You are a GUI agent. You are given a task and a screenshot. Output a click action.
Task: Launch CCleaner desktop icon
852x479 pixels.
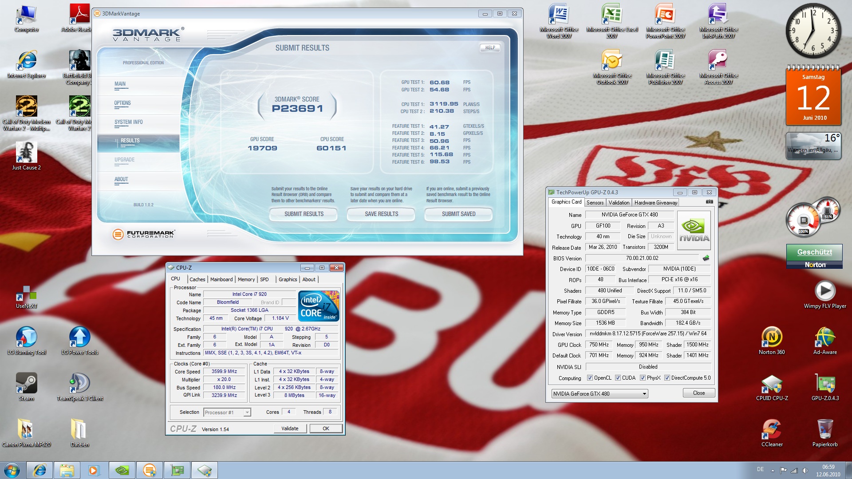pos(772,433)
